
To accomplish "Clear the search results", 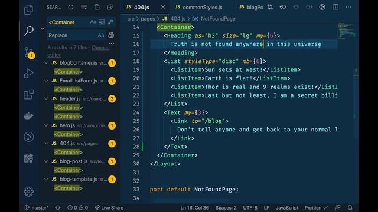I will 84,7.
